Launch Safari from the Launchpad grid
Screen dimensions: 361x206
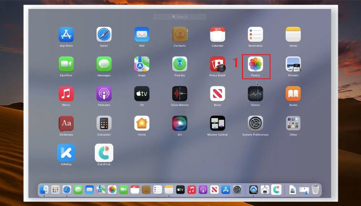(x=104, y=35)
